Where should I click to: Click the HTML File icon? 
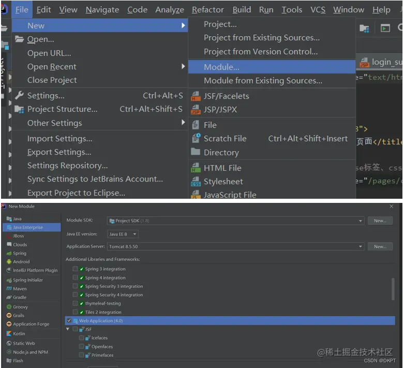pos(196,168)
